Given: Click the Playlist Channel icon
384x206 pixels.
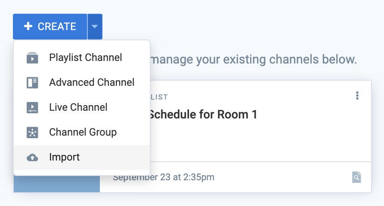Looking at the screenshot, I should coord(32,58).
